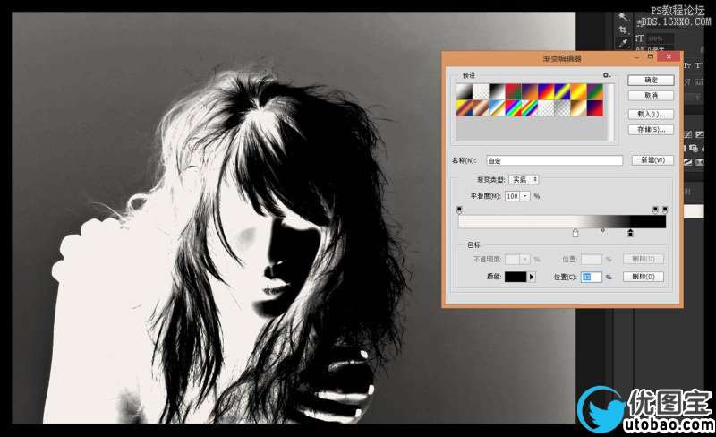Open the color source arrow beside black swatch
This screenshot has width=716, height=437.
[x=531, y=277]
